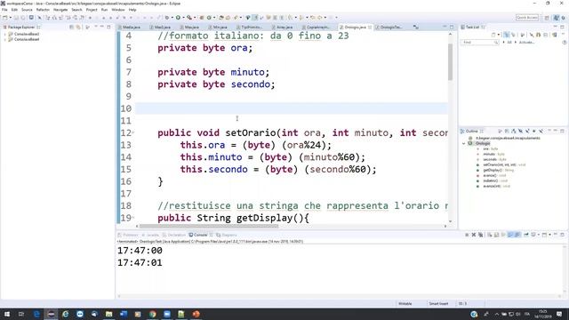Collapse the Orologio class in Outline
Screen dimensions: 569x320
(464, 143)
